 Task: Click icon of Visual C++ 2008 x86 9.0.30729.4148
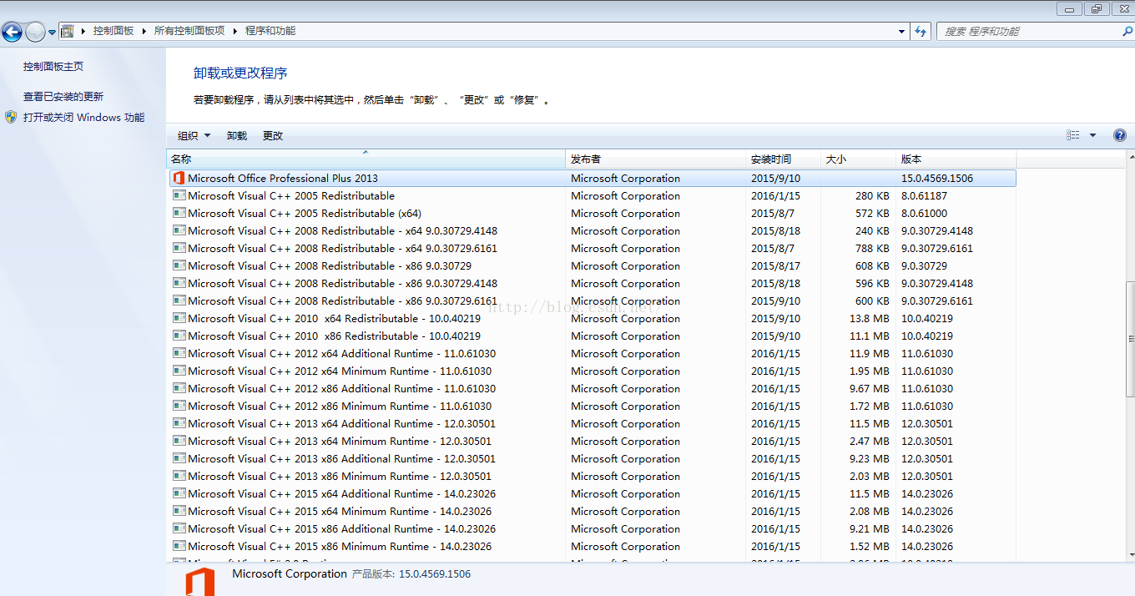179,283
